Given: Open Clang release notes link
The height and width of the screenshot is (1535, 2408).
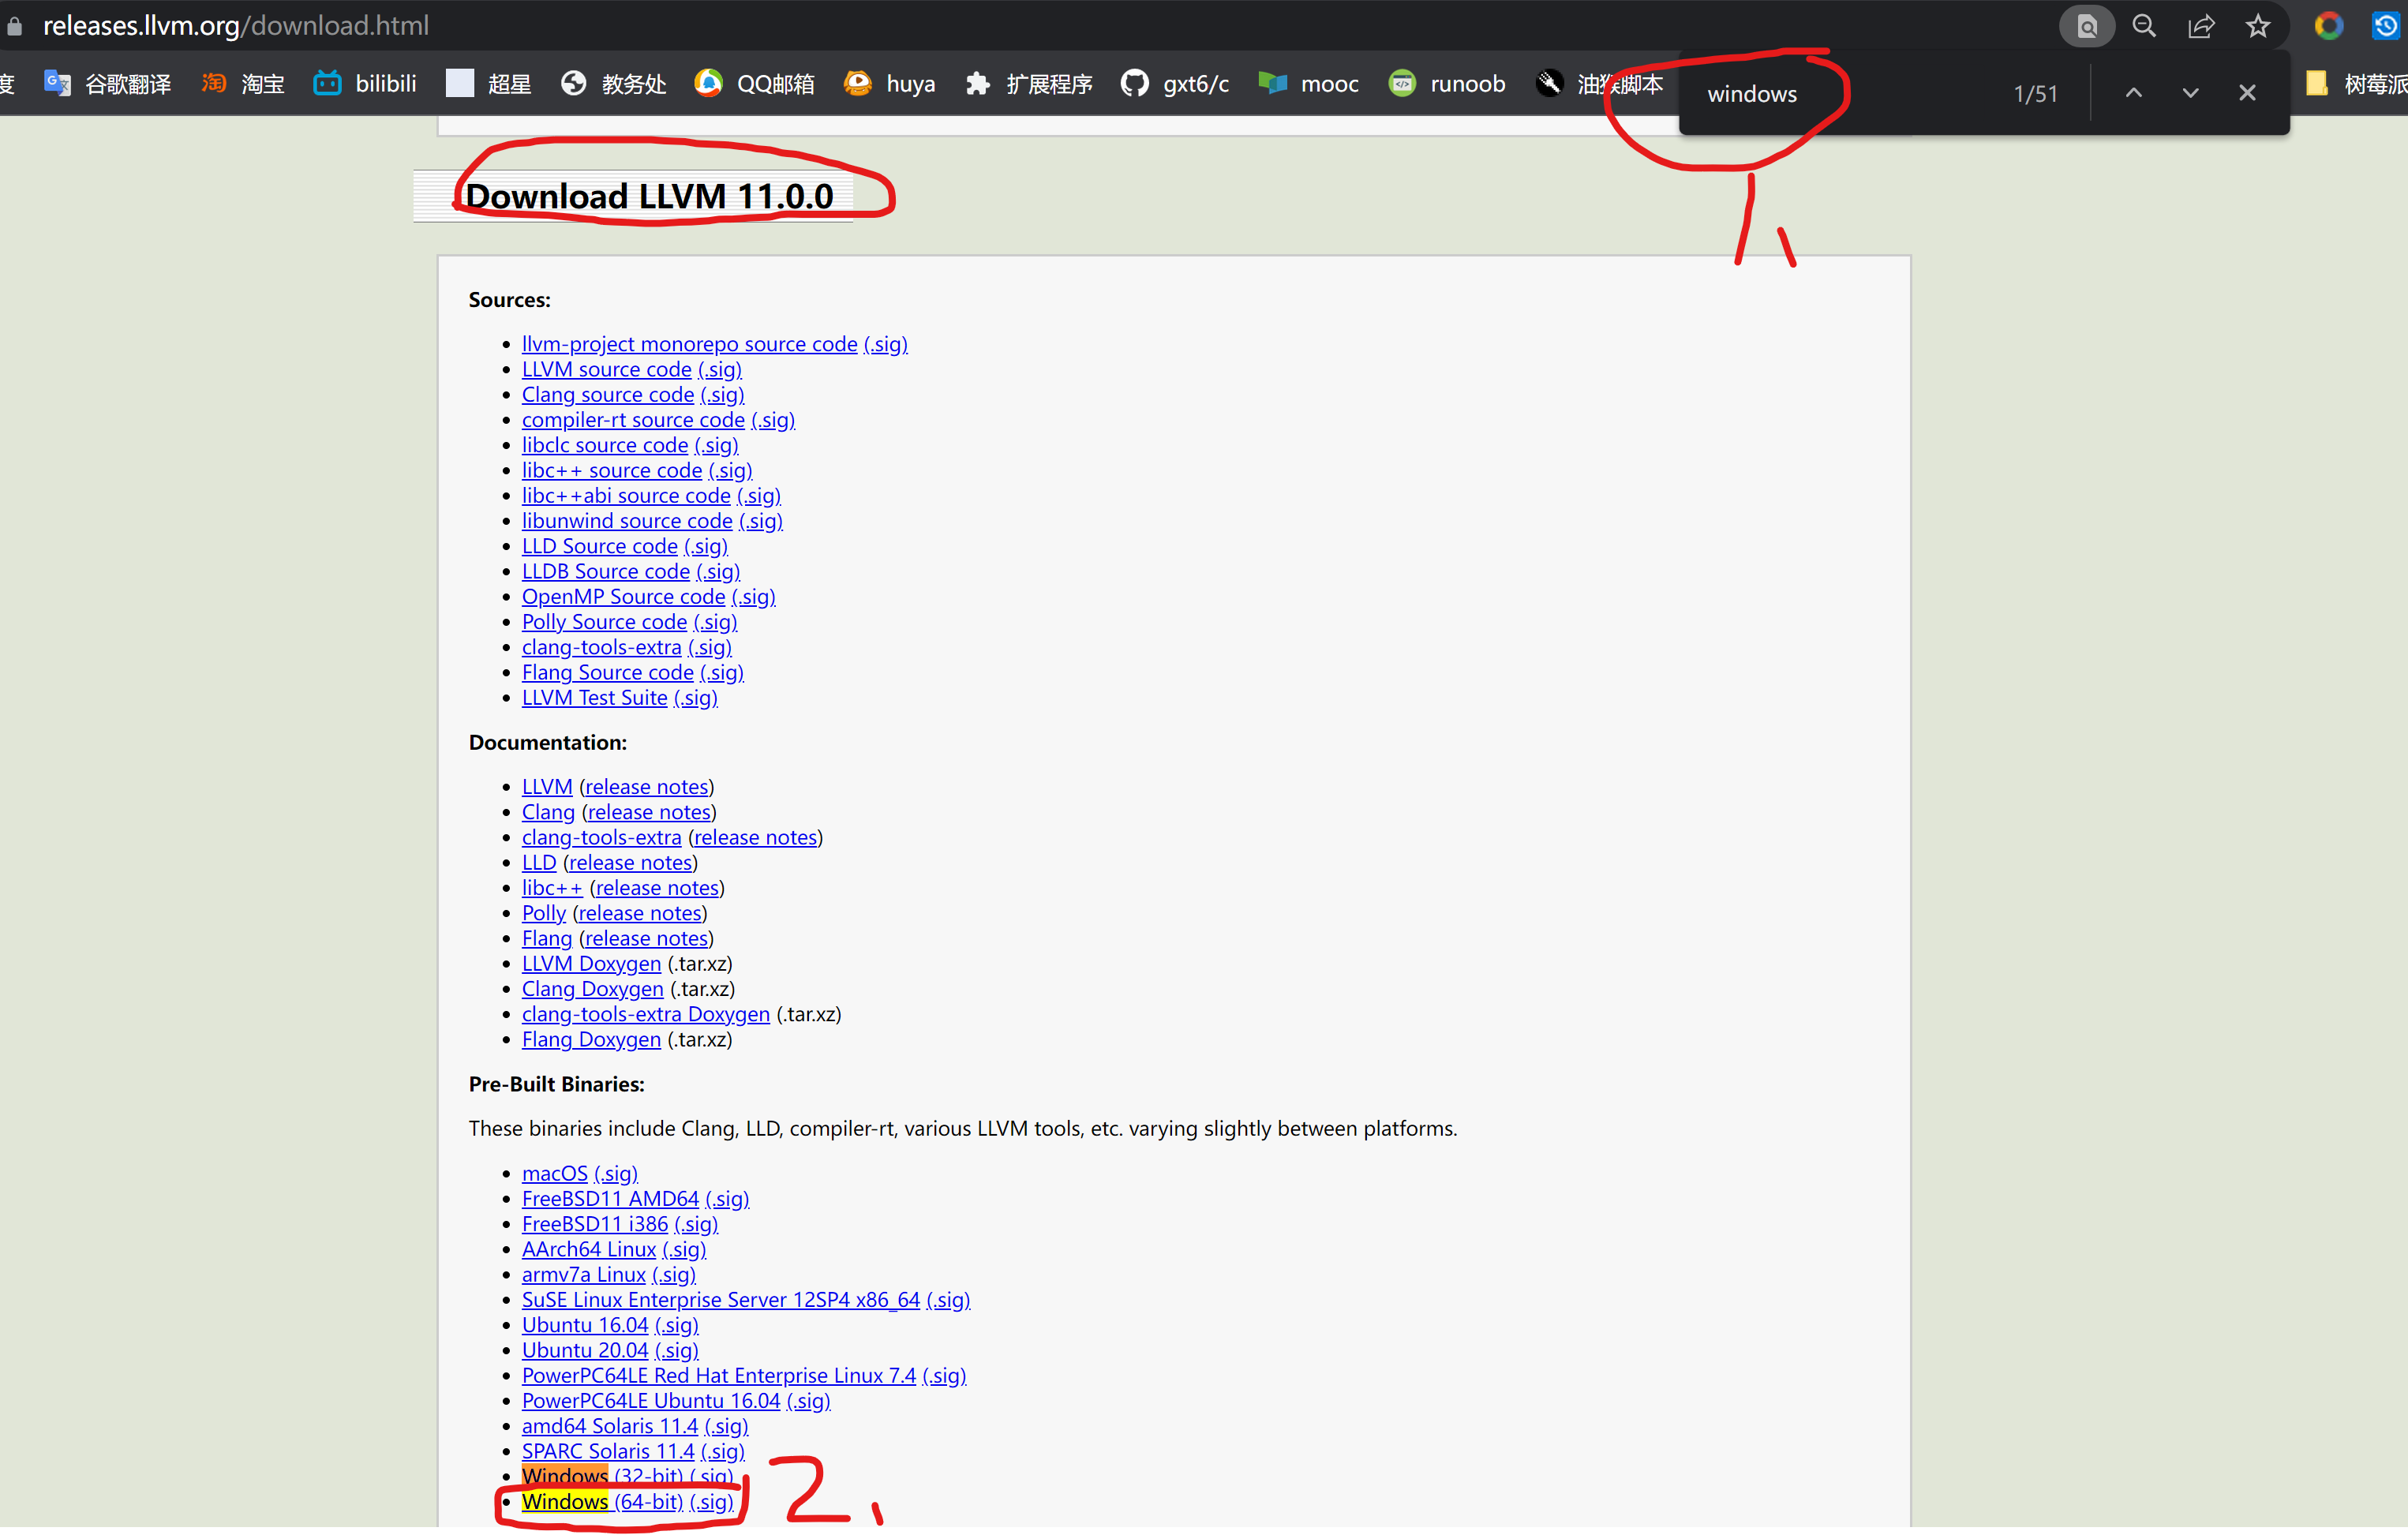Looking at the screenshot, I should tap(649, 812).
